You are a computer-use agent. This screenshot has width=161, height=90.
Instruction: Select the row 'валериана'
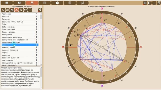coord(20,34)
